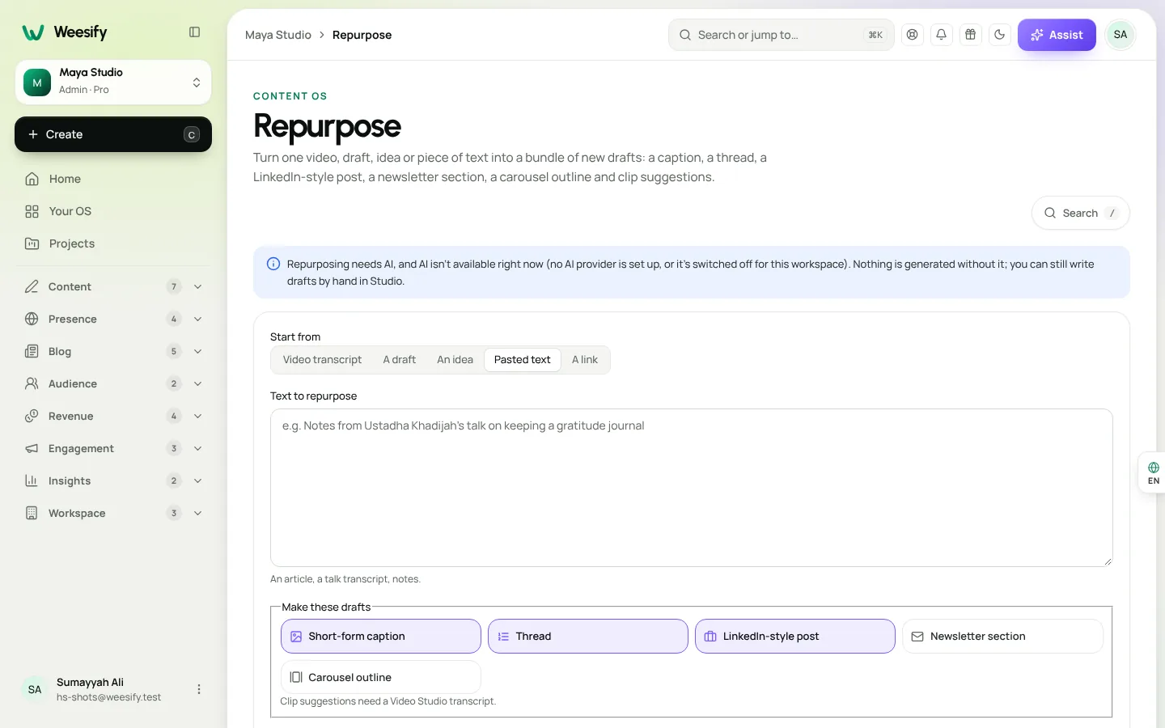Viewport: 1165px width, 728px height.
Task: Open the Assist button
Action: click(1057, 35)
